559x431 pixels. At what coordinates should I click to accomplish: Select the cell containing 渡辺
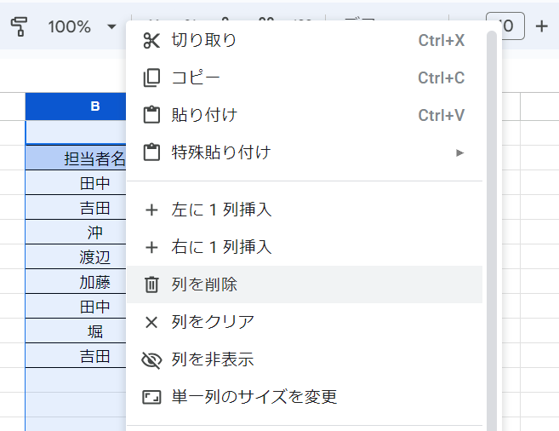tap(76, 257)
